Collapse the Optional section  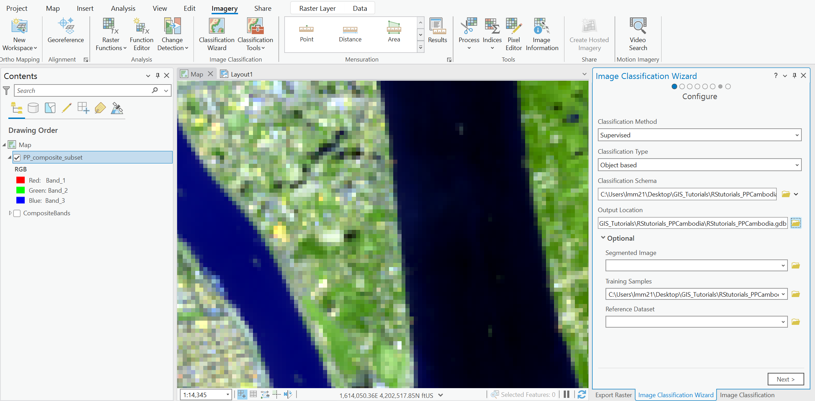point(603,238)
